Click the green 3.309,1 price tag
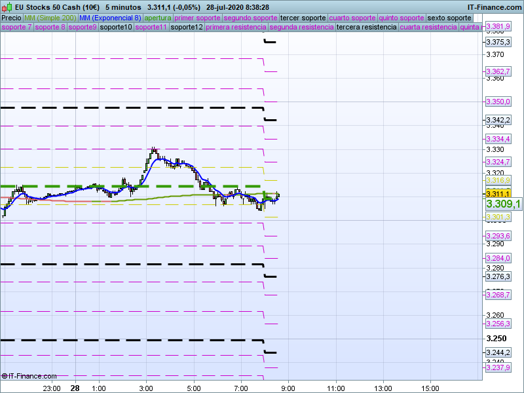Image resolution: width=524 pixels, height=393 pixels. (x=503, y=204)
